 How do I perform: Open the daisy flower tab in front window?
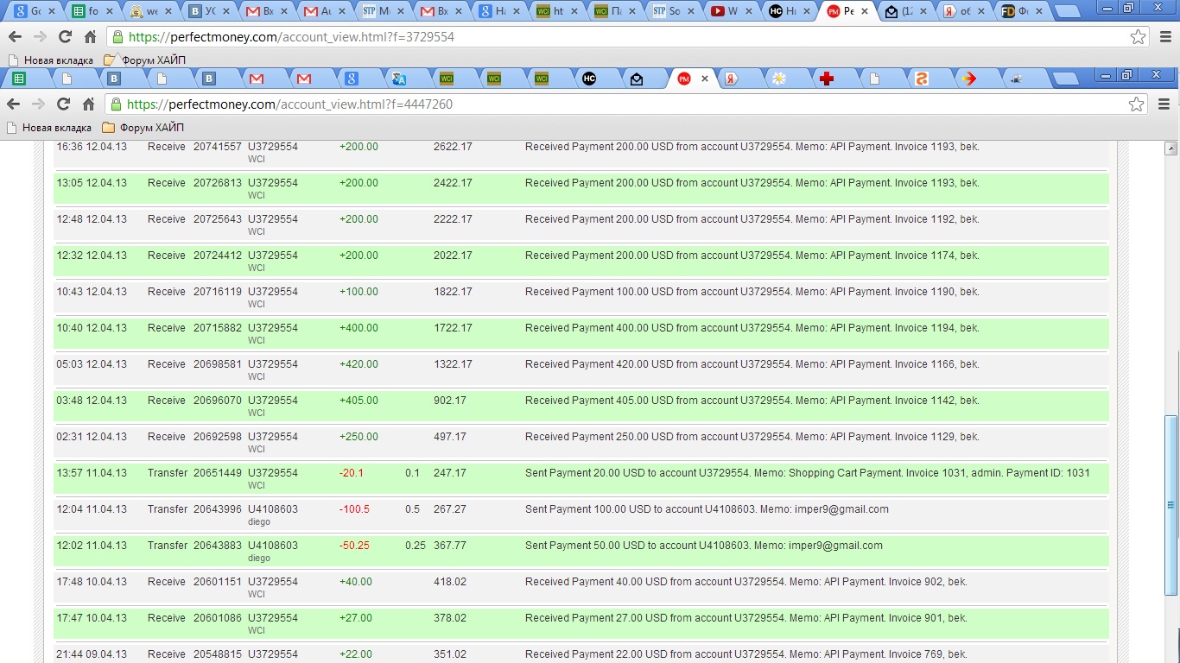point(779,79)
